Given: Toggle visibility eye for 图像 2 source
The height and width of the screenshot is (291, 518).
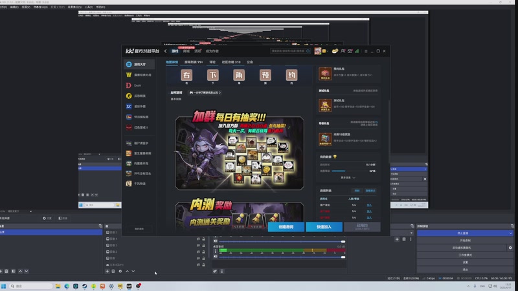Looking at the screenshot, I should coord(198,252).
